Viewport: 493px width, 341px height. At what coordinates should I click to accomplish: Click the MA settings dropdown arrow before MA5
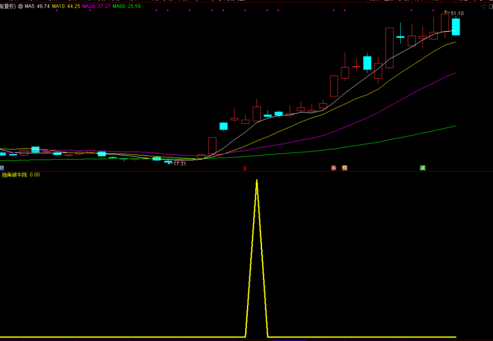click(x=20, y=6)
